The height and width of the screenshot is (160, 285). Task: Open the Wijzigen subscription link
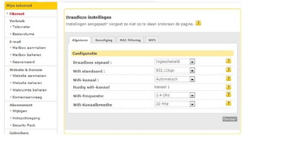20,111
